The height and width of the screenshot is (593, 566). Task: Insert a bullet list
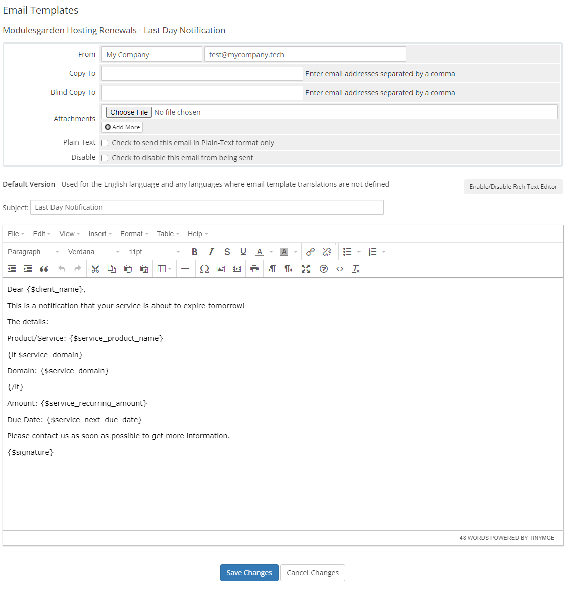click(347, 252)
